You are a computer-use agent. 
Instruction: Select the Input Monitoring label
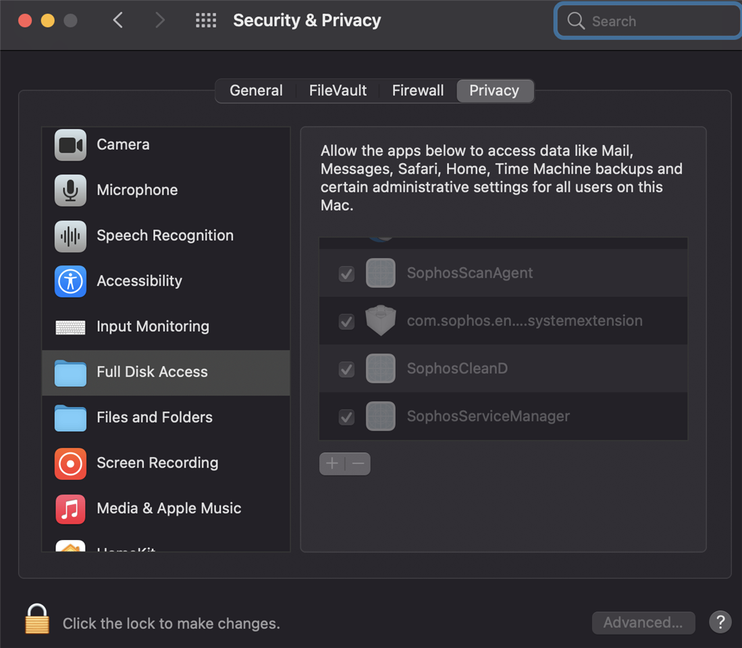(x=153, y=327)
